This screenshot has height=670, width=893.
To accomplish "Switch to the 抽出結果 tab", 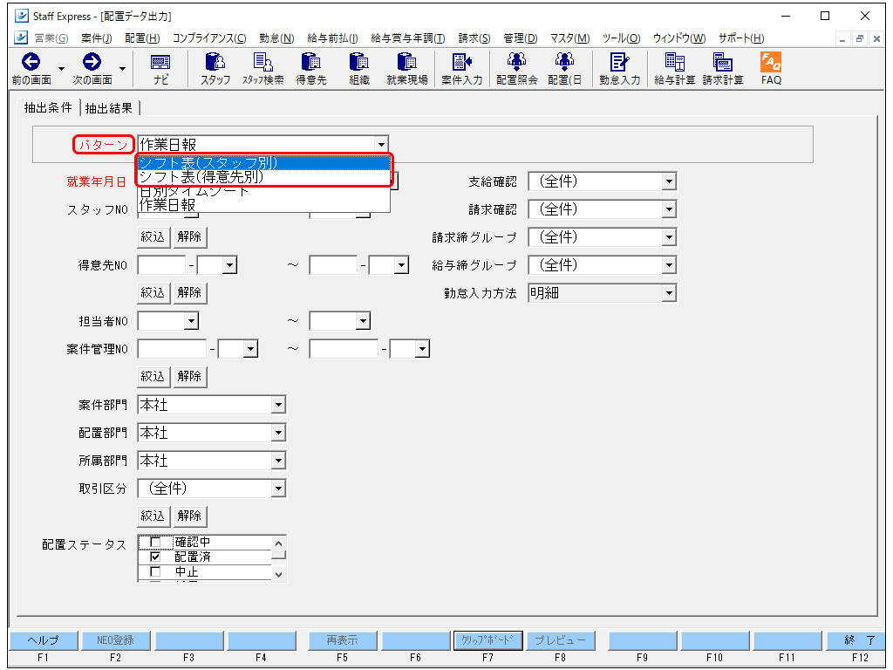I will coord(109,108).
